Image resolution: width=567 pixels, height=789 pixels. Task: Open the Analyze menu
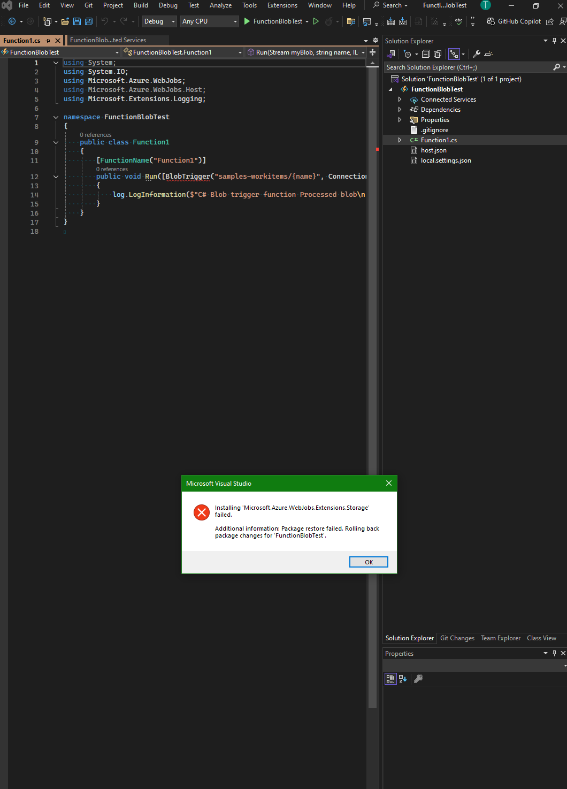220,5
